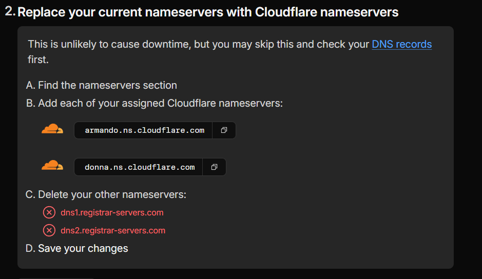Click 'B. Add each of your assigned' step
Image resolution: width=482 pixels, height=279 pixels.
pyautogui.click(x=155, y=103)
